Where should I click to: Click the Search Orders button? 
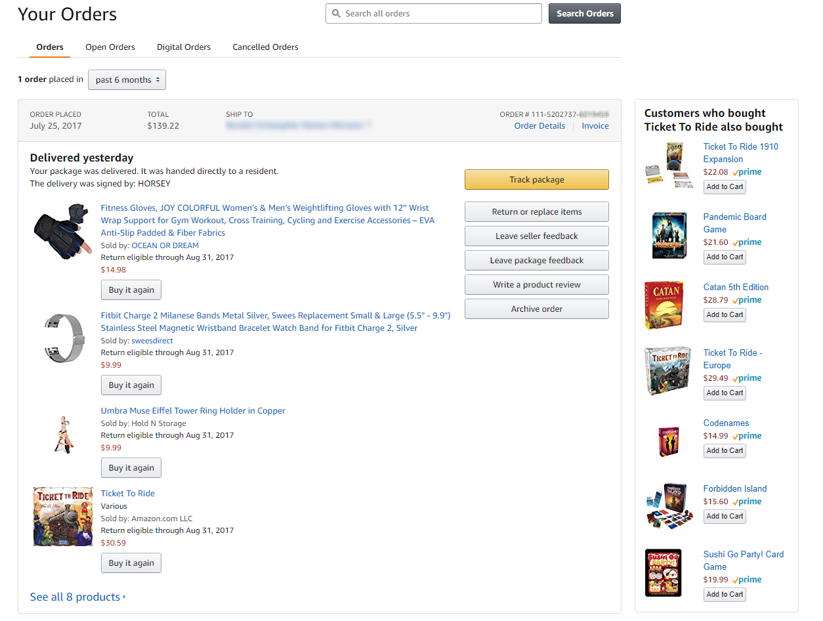(585, 13)
